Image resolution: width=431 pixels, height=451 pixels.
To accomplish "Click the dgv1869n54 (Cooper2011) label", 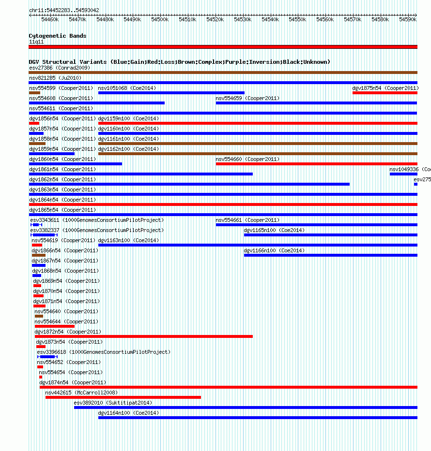I will (x=66, y=281).
